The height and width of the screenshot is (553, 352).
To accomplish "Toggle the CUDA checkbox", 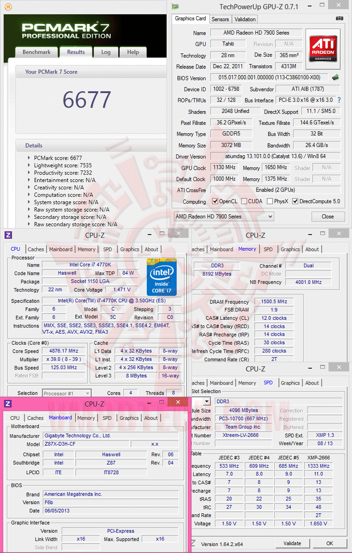I will click(244, 201).
